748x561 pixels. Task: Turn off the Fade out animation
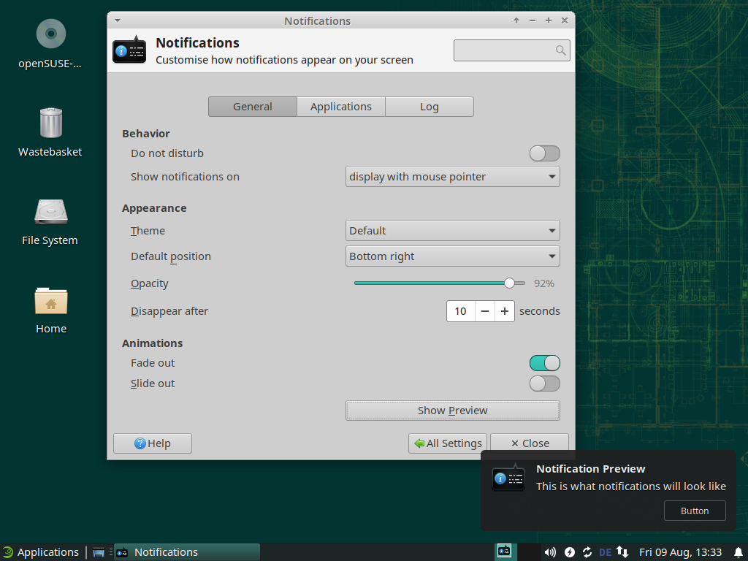(544, 363)
